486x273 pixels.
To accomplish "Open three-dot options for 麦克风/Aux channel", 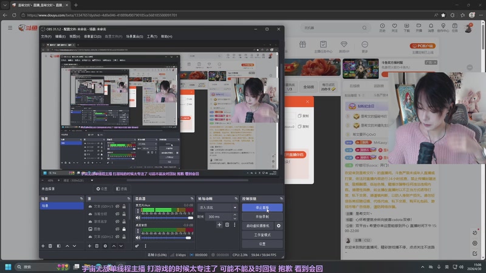I will coord(138,211).
